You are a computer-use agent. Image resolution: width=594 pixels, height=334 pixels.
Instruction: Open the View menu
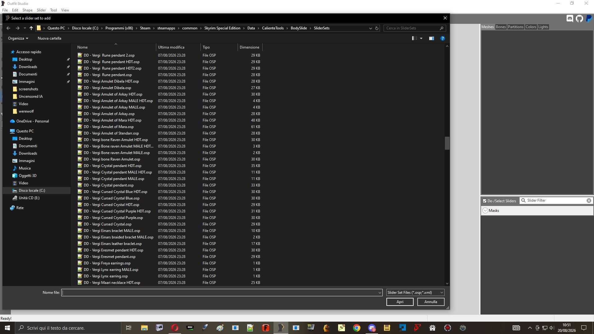[x=65, y=10]
